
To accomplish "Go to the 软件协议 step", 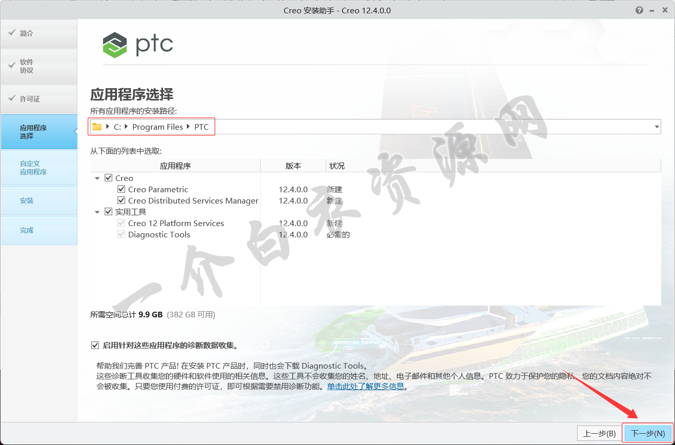I will click(x=39, y=66).
